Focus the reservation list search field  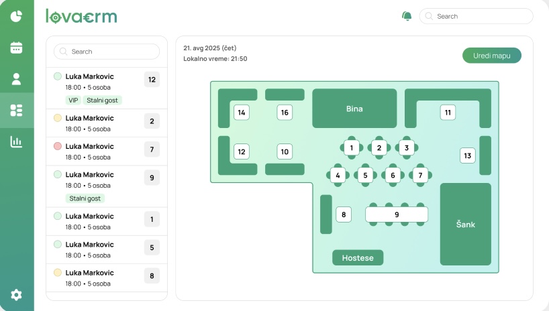tap(107, 52)
